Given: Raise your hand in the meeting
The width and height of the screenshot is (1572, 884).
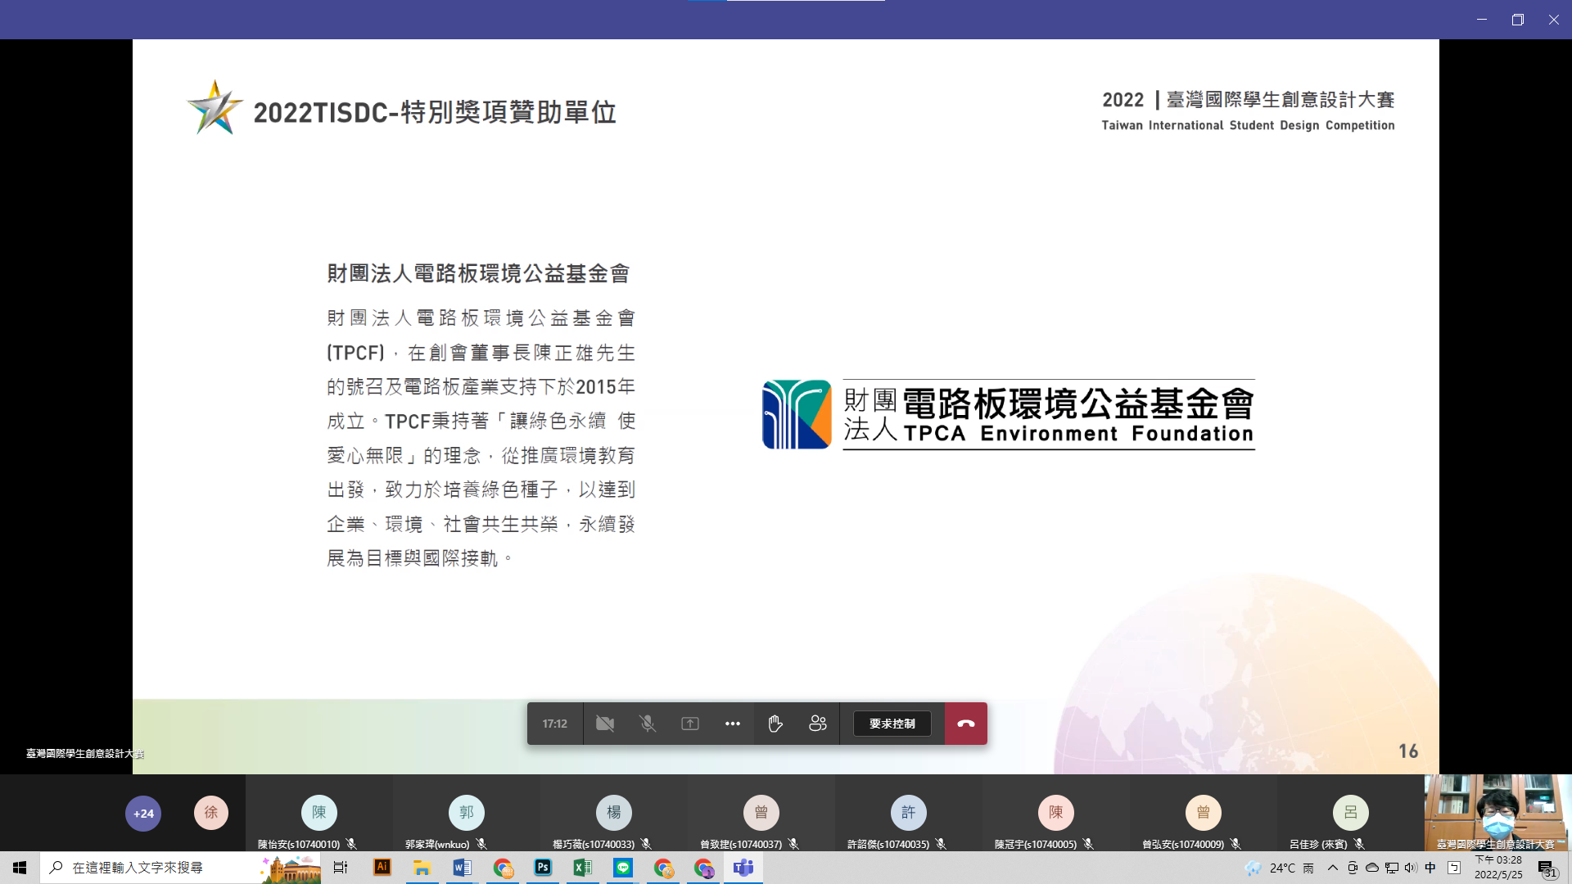Looking at the screenshot, I should (x=775, y=724).
